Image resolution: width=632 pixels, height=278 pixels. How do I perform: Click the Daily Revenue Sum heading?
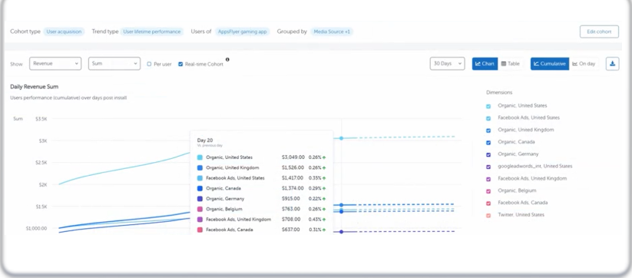click(35, 87)
